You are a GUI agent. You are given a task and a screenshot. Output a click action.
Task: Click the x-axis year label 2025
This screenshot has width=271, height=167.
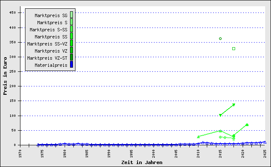pos(265,154)
